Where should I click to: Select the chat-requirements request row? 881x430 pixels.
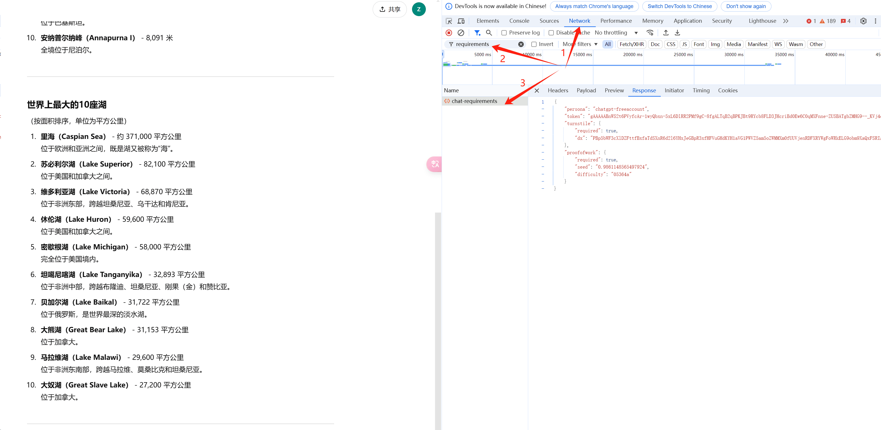click(485, 101)
